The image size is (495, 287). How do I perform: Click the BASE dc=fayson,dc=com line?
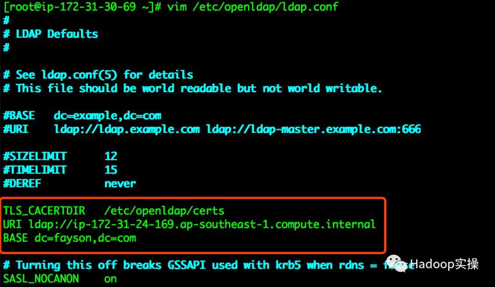70,238
